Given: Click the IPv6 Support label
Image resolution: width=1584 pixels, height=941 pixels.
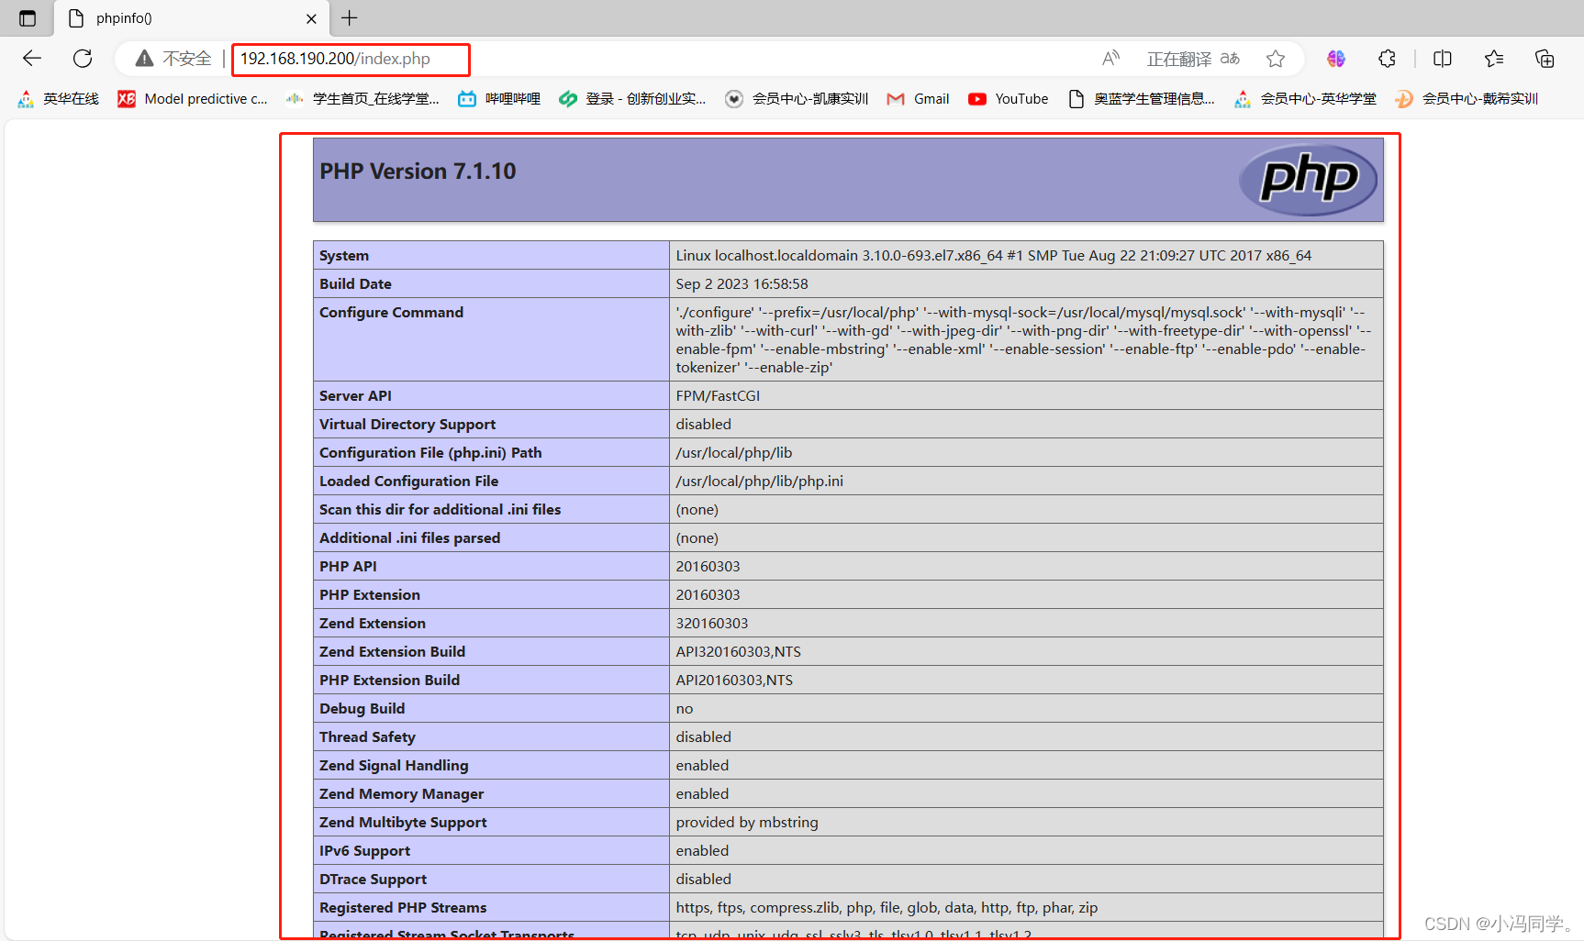Looking at the screenshot, I should tap(364, 850).
